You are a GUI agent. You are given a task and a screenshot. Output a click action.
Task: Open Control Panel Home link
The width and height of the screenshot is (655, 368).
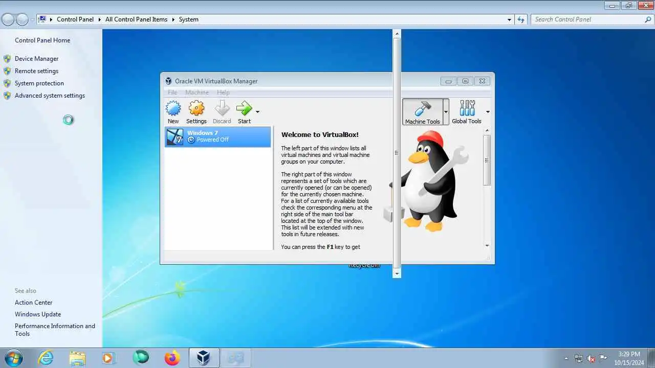(42, 40)
